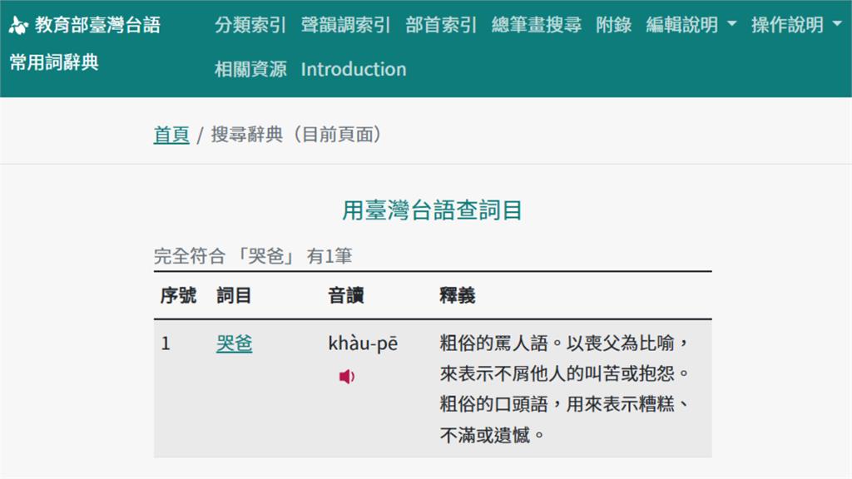Click the 序號 column header
The height and width of the screenshot is (479, 852).
pos(178,295)
